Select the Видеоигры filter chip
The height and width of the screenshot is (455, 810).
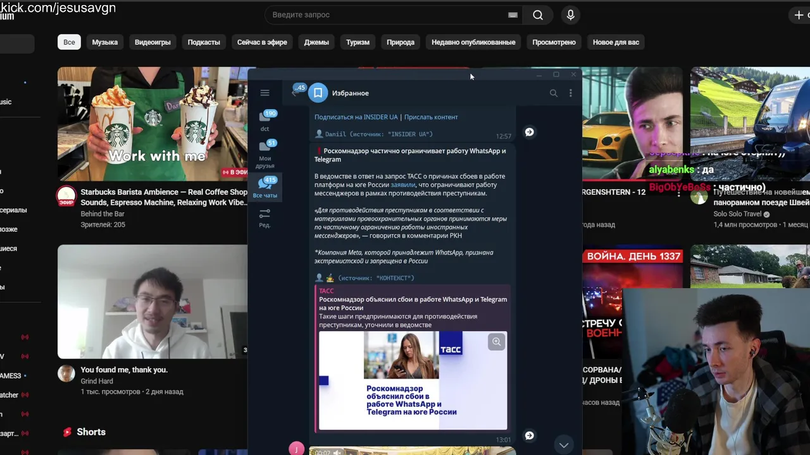(153, 42)
